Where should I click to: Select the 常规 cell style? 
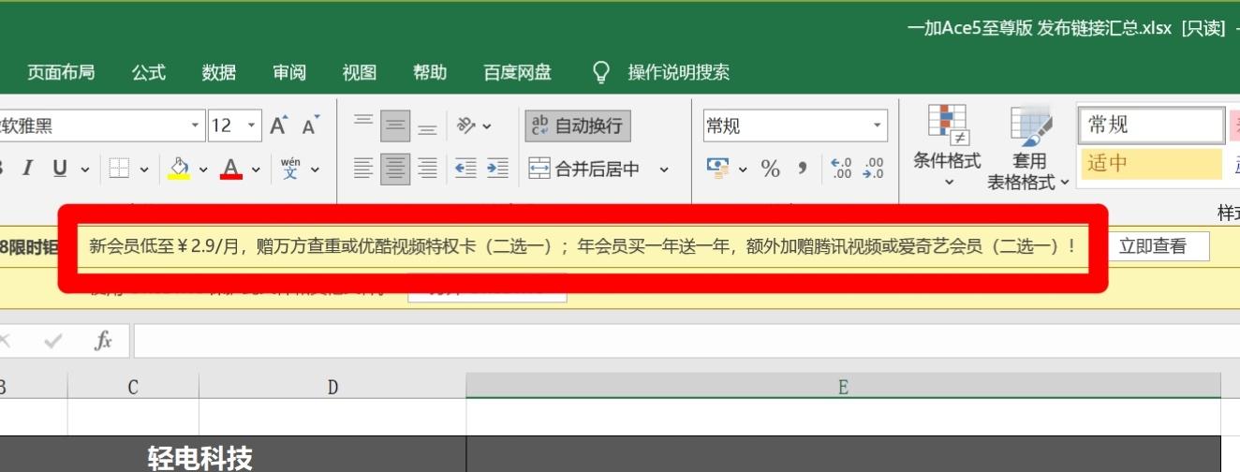pyautogui.click(x=1151, y=125)
